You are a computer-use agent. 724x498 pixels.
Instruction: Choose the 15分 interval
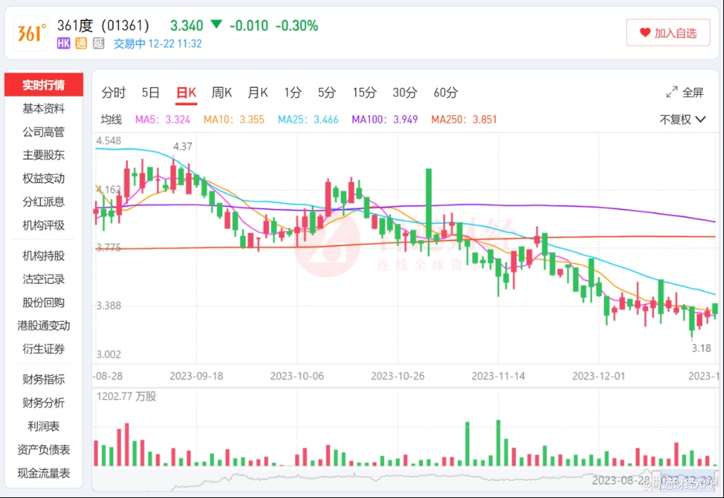point(364,92)
